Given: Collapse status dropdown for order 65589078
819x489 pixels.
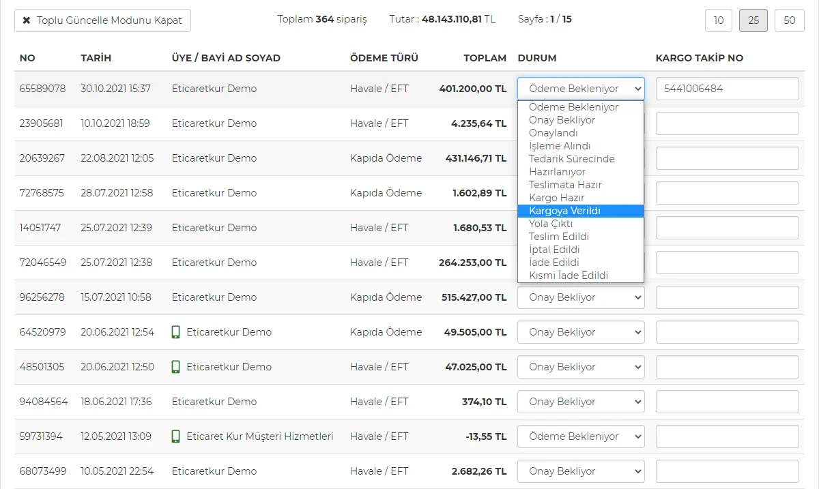Looking at the screenshot, I should pos(580,89).
